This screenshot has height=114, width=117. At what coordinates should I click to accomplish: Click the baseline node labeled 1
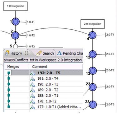pos(16,22)
